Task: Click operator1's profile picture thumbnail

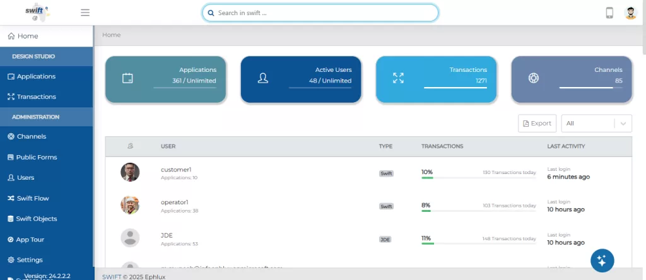Action: coord(130,205)
